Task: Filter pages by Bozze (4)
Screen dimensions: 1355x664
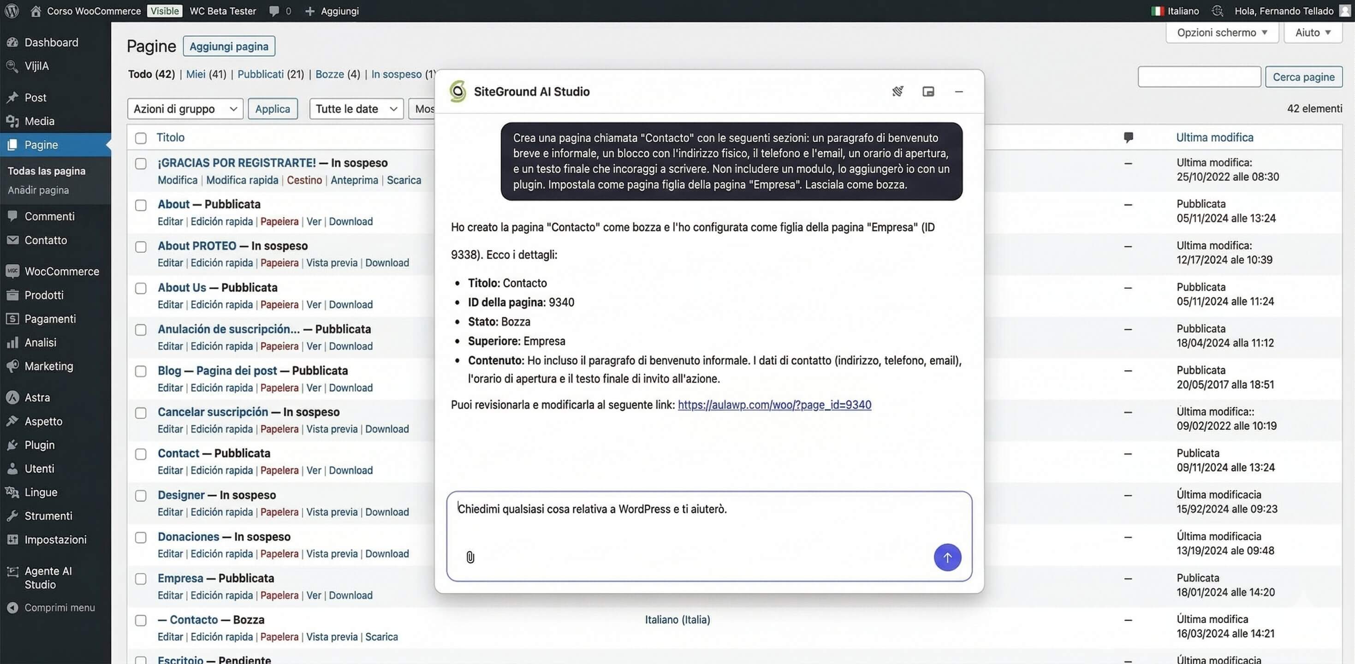Action: 337,74
